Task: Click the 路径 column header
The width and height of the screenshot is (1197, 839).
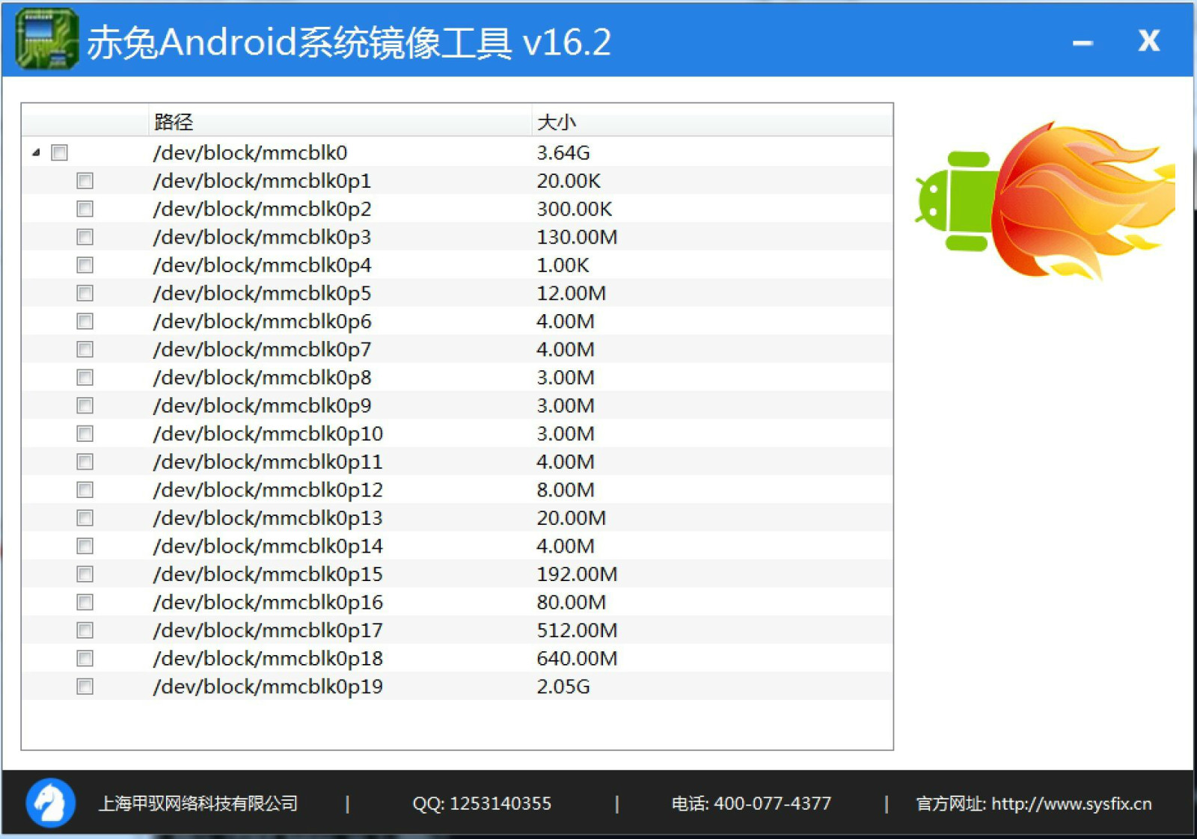Action: tap(340, 121)
